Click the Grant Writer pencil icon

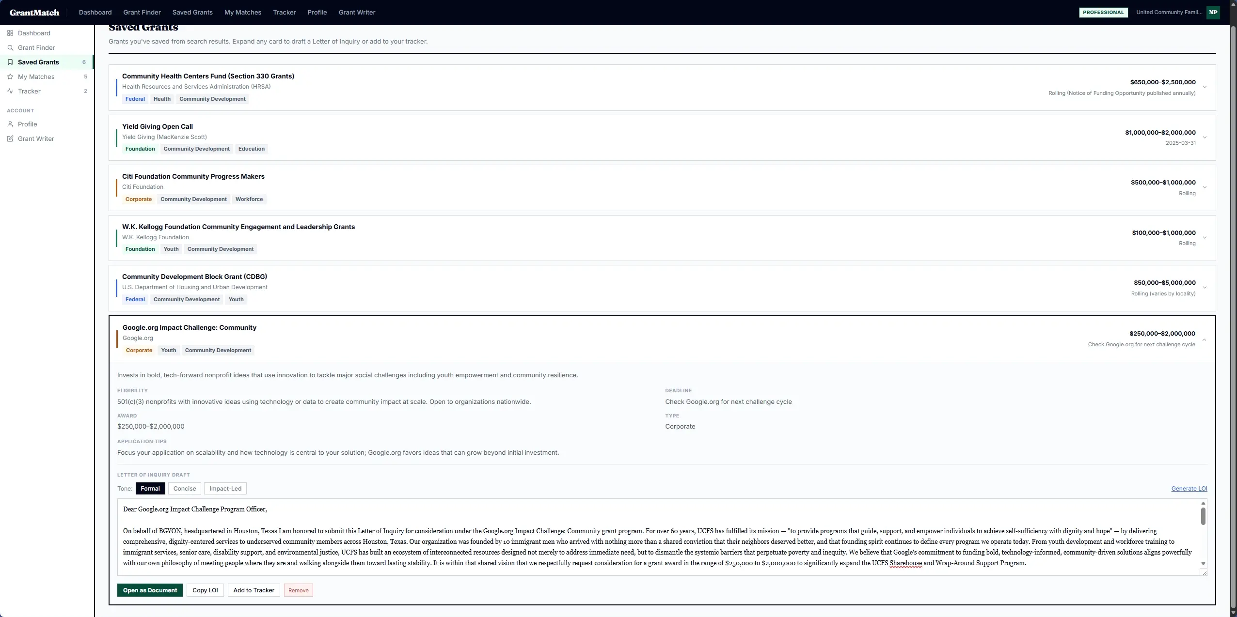click(x=10, y=139)
